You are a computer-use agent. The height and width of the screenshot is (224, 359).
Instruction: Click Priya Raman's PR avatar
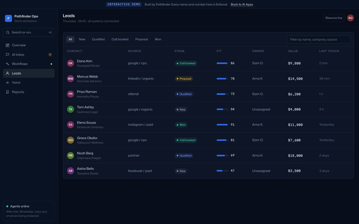[70, 94]
